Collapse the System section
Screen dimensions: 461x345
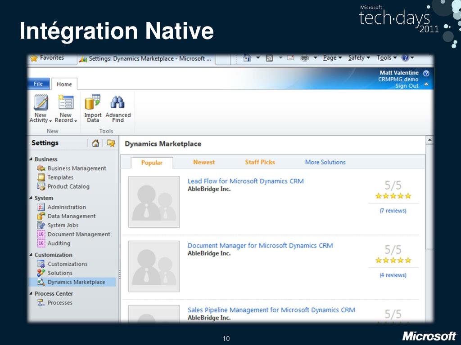click(31, 198)
